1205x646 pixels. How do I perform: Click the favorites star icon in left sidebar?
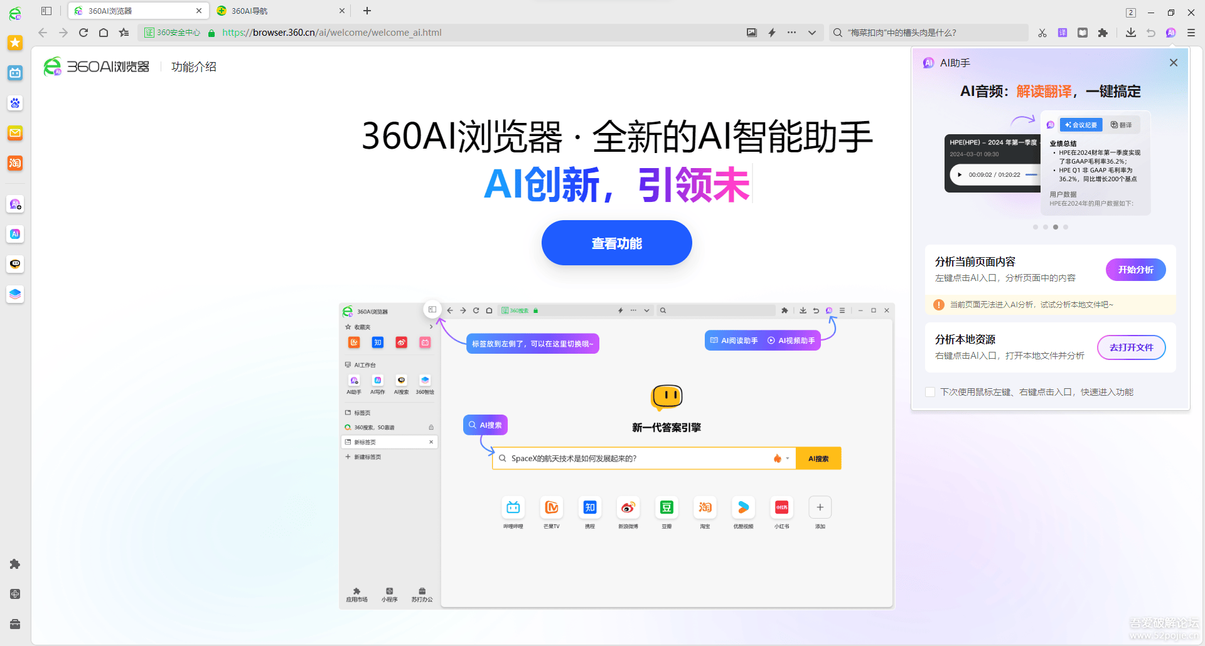point(15,43)
